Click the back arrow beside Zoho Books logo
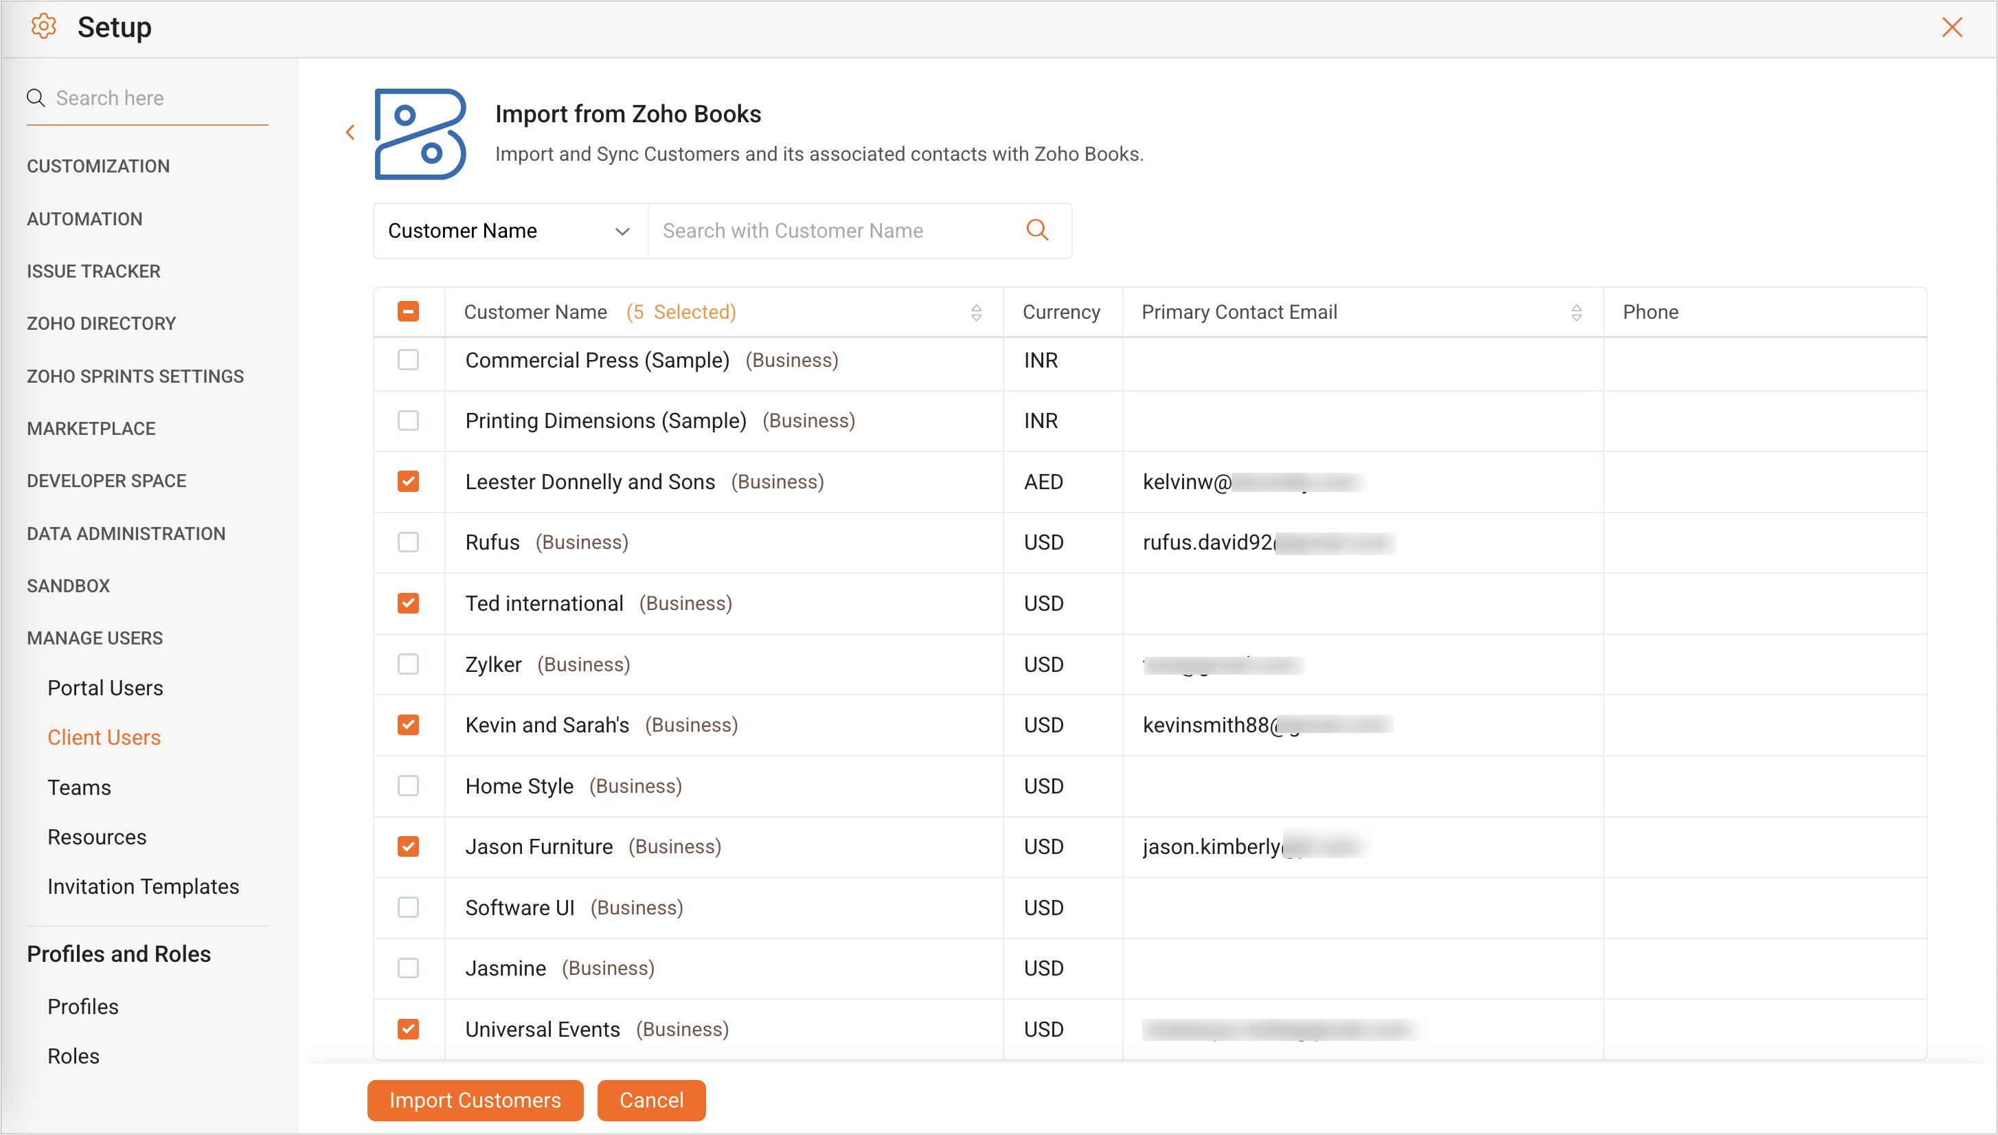This screenshot has width=1998, height=1135. pos(351,133)
